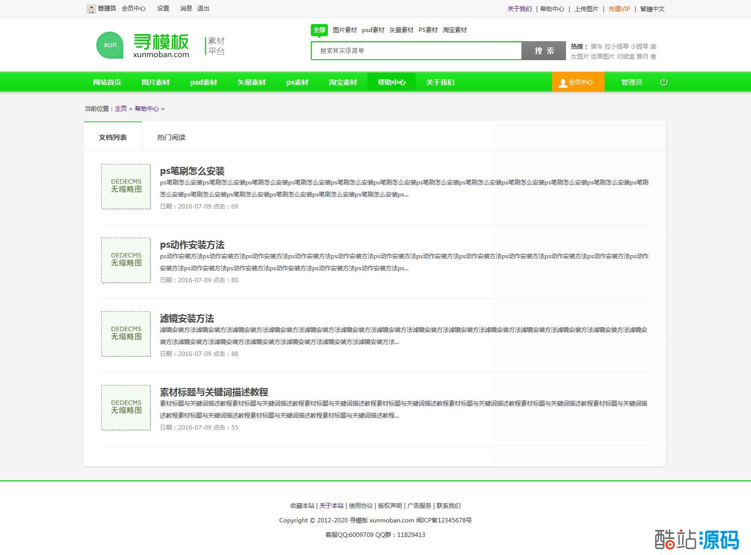Switch to the 热门阅读 tab
Screen dimensions: 751x555
pyautogui.click(x=171, y=137)
